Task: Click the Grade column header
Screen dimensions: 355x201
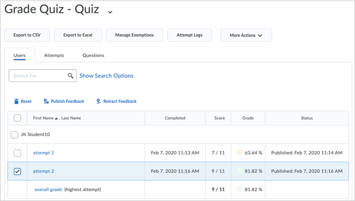Action: point(248,118)
